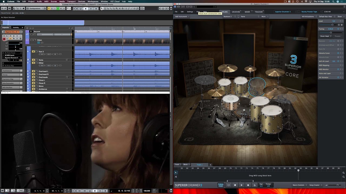Open the Default Box View dropdown
The height and width of the screenshot is (194, 346).
pyautogui.click(x=327, y=16)
